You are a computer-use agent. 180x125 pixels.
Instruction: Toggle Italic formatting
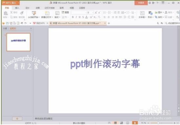[76, 17]
